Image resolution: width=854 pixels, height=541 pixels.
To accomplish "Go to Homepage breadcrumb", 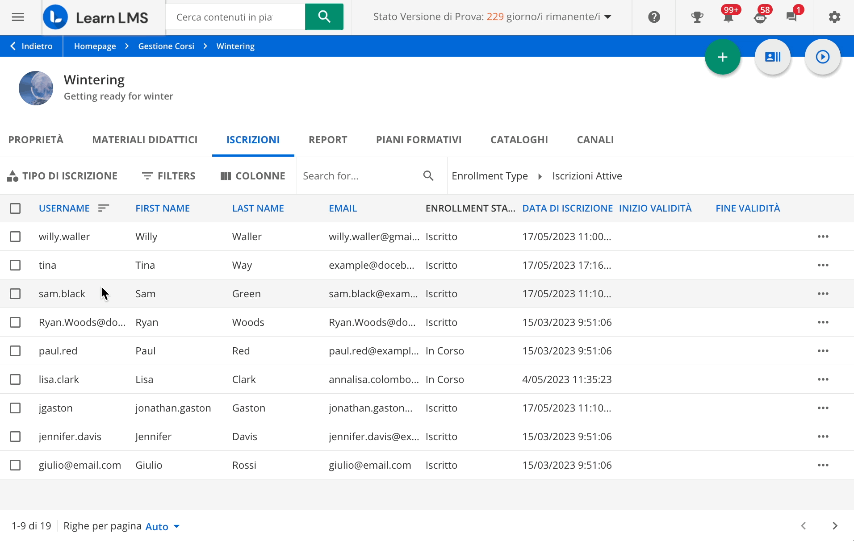I will coord(95,46).
